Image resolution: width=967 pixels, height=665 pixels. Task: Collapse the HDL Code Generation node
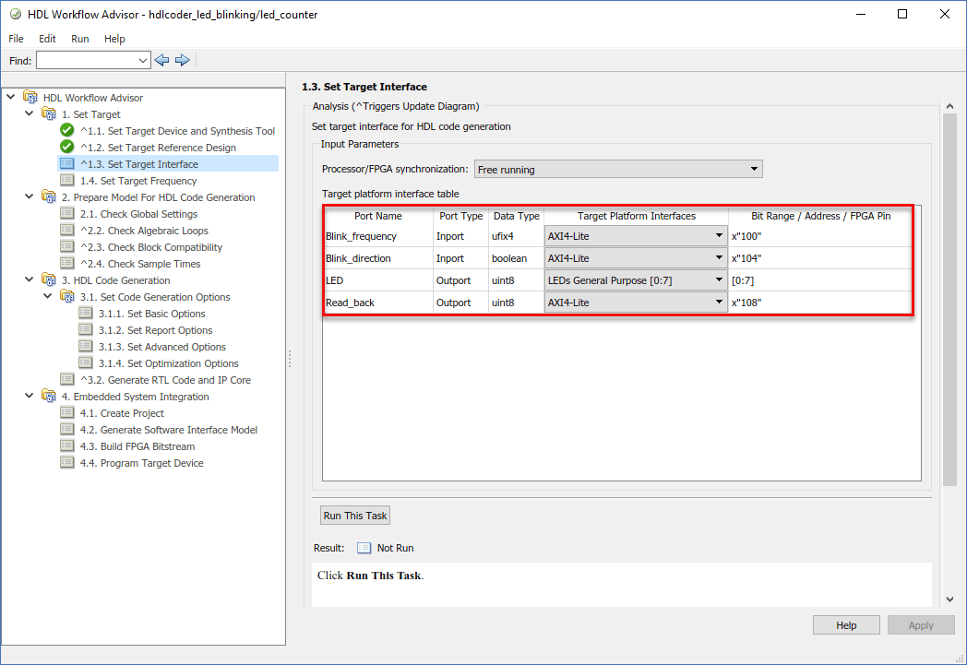point(30,280)
